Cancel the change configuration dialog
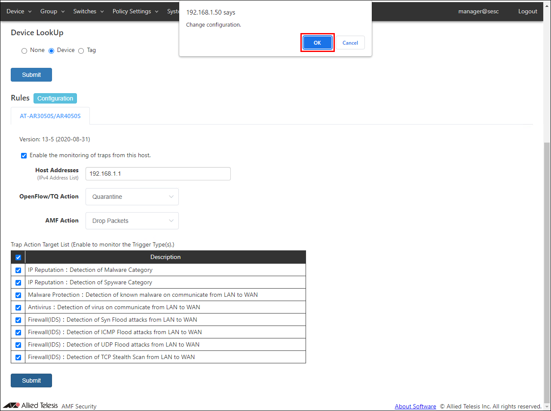Screen dimensions: 551x411 coord(350,43)
